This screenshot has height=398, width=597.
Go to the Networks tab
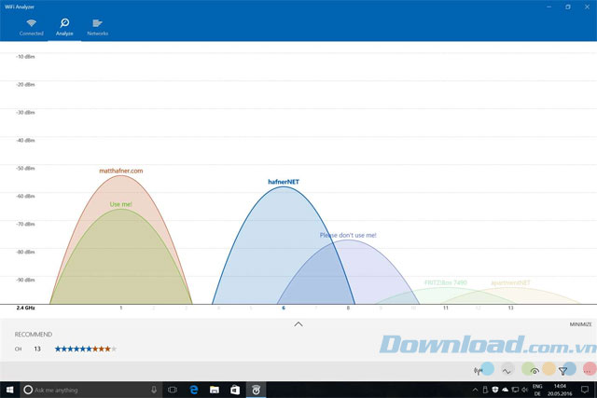(x=97, y=27)
